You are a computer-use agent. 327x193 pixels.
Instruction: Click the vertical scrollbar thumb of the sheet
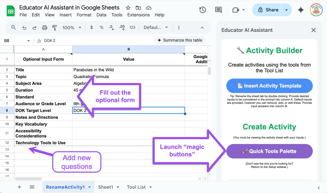click(209, 71)
